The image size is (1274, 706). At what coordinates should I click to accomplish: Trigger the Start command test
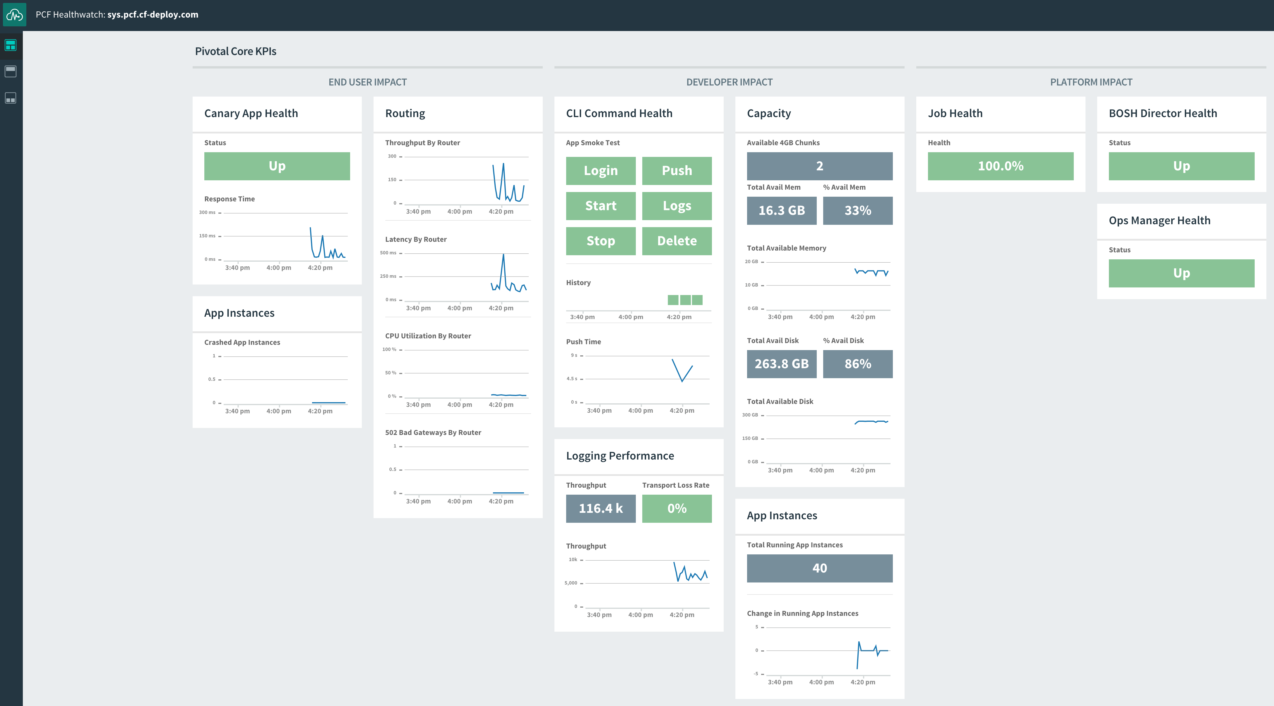(x=600, y=206)
